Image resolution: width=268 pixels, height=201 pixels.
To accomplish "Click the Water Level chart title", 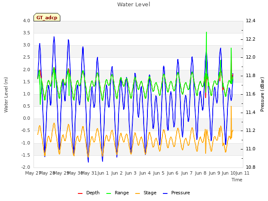I will [x=134, y=5].
